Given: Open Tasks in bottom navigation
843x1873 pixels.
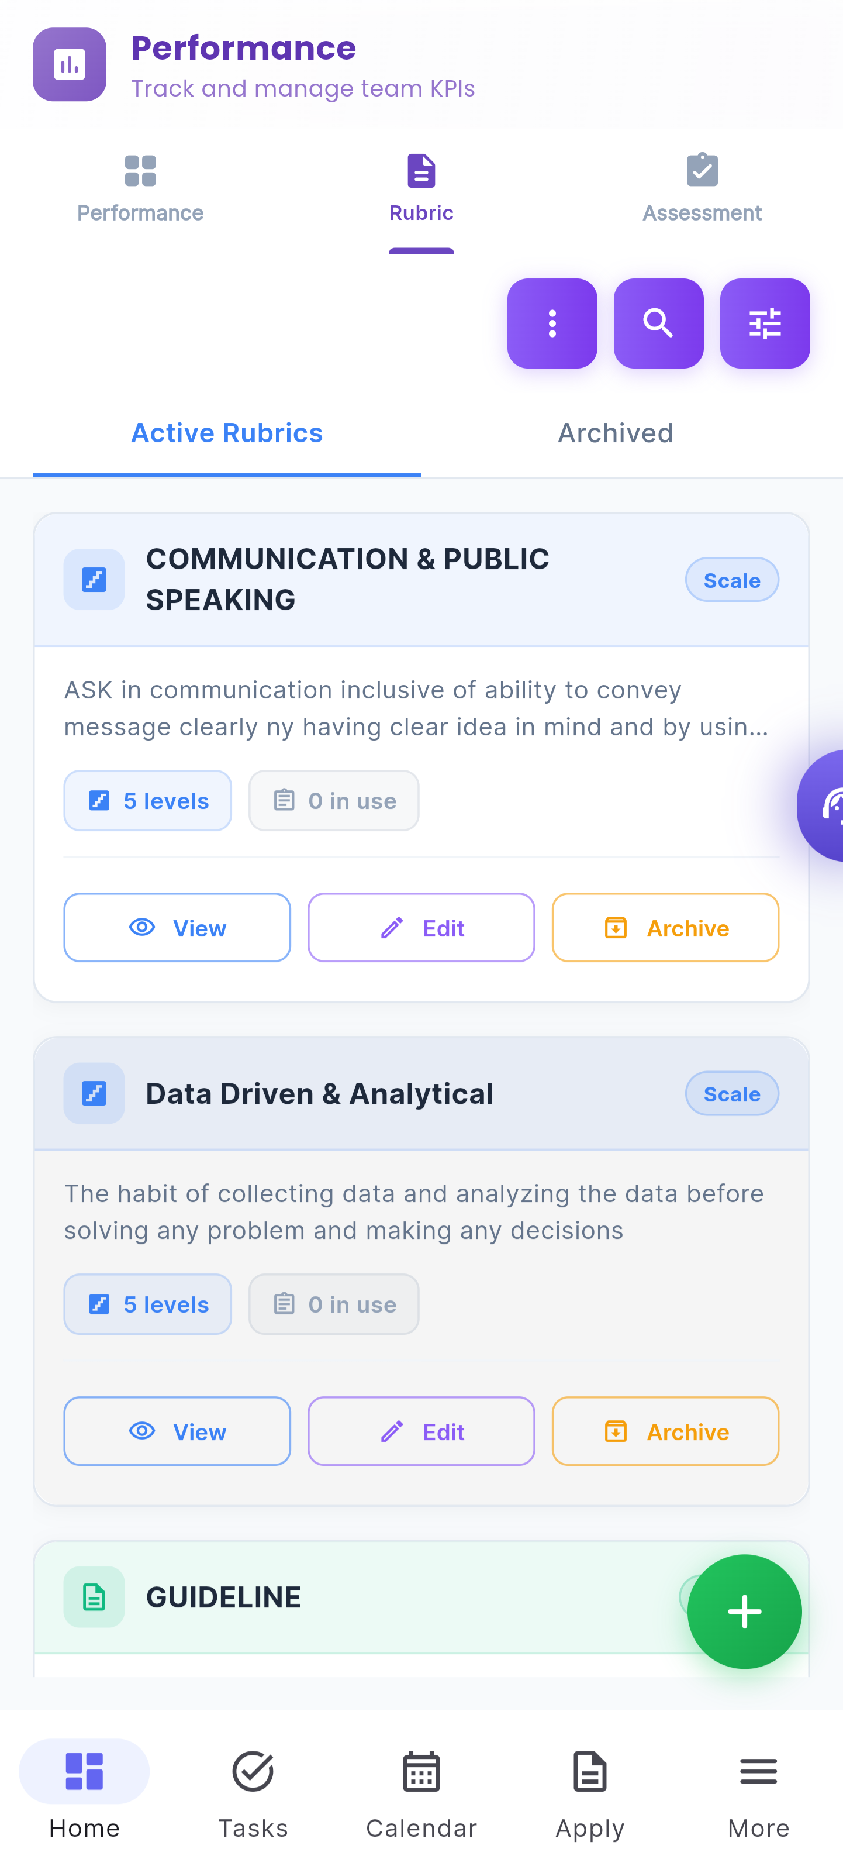Looking at the screenshot, I should (253, 1795).
